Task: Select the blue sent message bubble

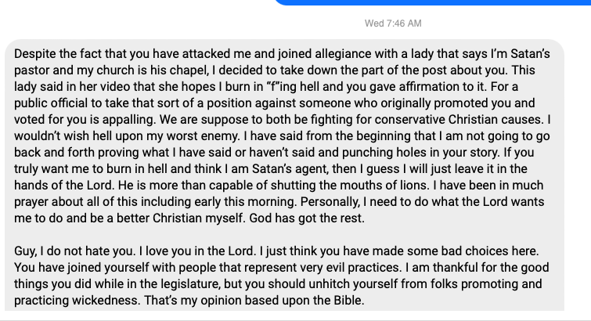Action: (432, 2)
